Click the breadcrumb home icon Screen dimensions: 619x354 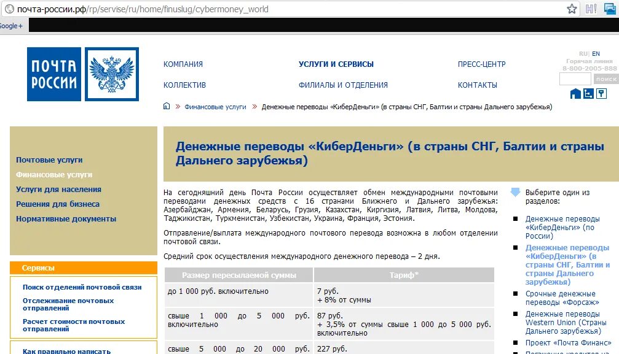click(x=167, y=106)
